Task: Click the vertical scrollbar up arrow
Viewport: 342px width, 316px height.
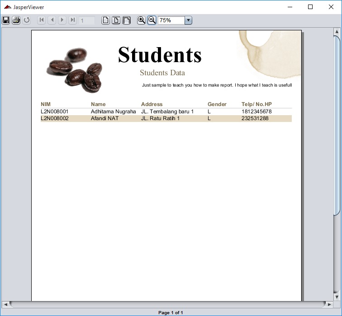Action: 337,31
